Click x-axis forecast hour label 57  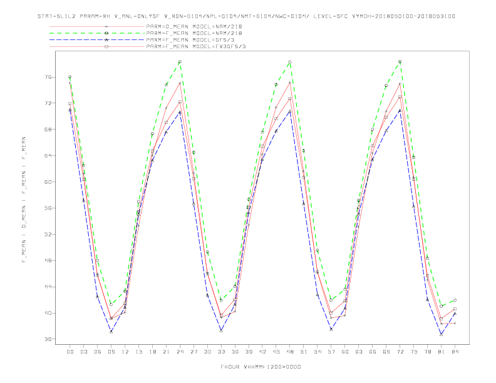(x=331, y=352)
